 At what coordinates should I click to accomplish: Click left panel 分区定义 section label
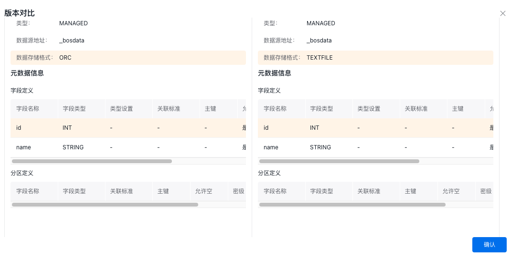tap(22, 173)
